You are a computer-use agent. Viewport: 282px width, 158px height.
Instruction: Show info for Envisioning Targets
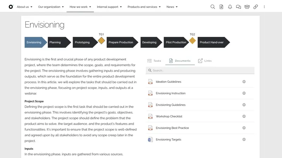244,139
